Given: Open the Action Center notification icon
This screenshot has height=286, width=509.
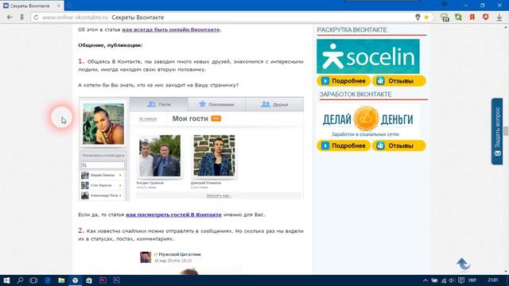Looking at the screenshot, I should pos(461,280).
